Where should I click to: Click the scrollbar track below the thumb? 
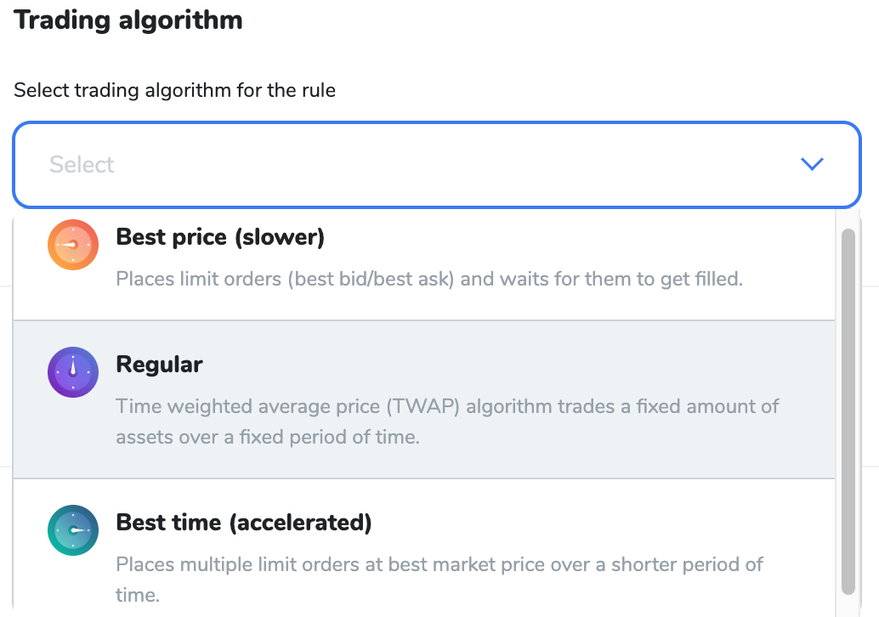pos(848,606)
